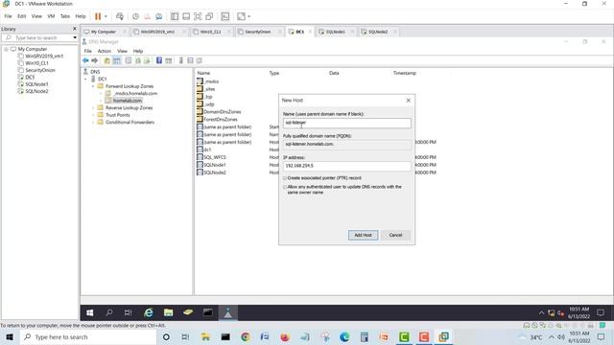
Task: Expand Reverse Lookup Zones node
Action: tap(93, 108)
